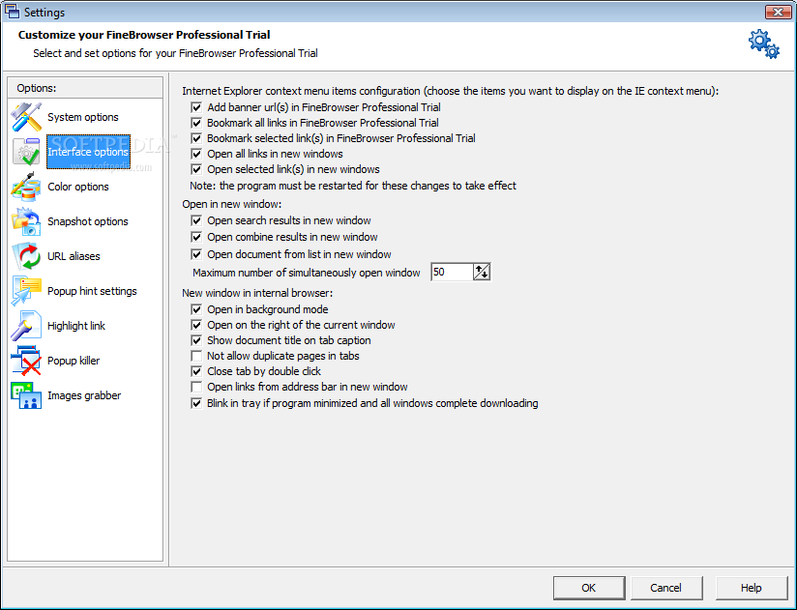
Task: Open Popup killer label
Action: [x=74, y=361]
